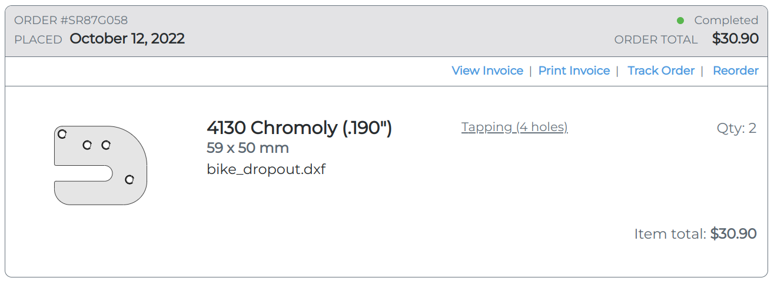The image size is (774, 281).
Task: Click the placed date October 12, 2022
Action: click(x=127, y=39)
